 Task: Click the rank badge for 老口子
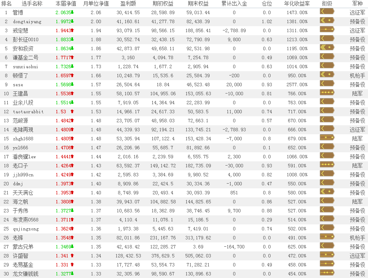click(327, 165)
